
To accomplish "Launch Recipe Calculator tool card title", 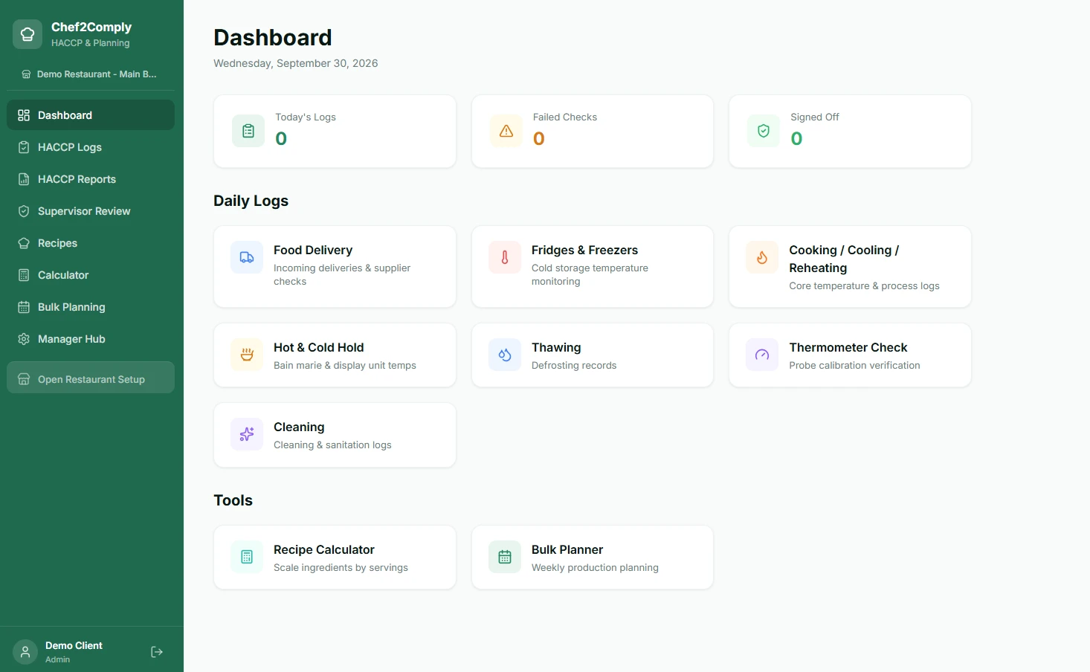I will (323, 549).
